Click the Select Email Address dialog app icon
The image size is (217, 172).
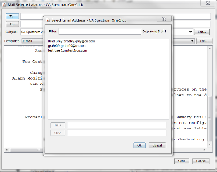coord(48,20)
